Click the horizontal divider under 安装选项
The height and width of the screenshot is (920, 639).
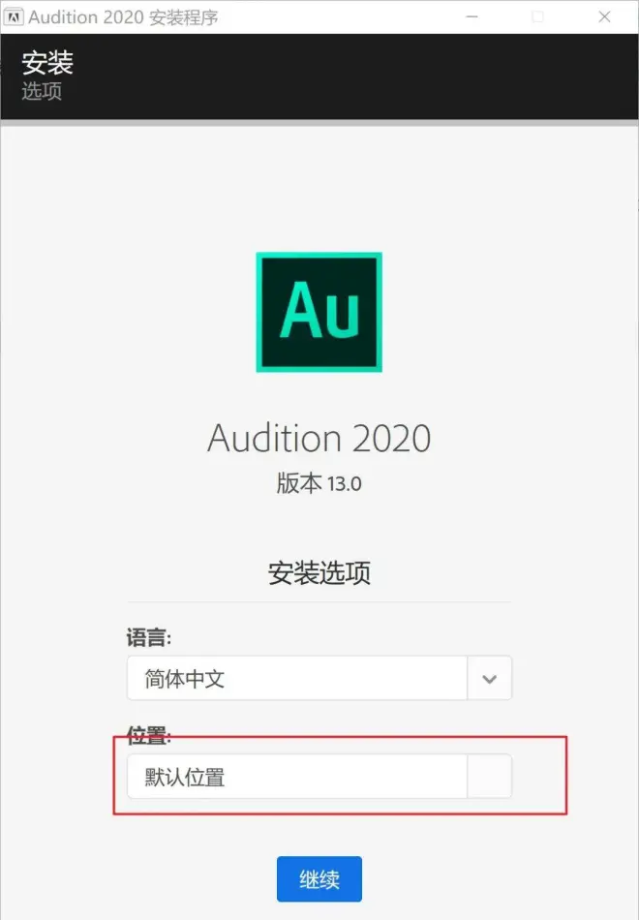coord(319,601)
